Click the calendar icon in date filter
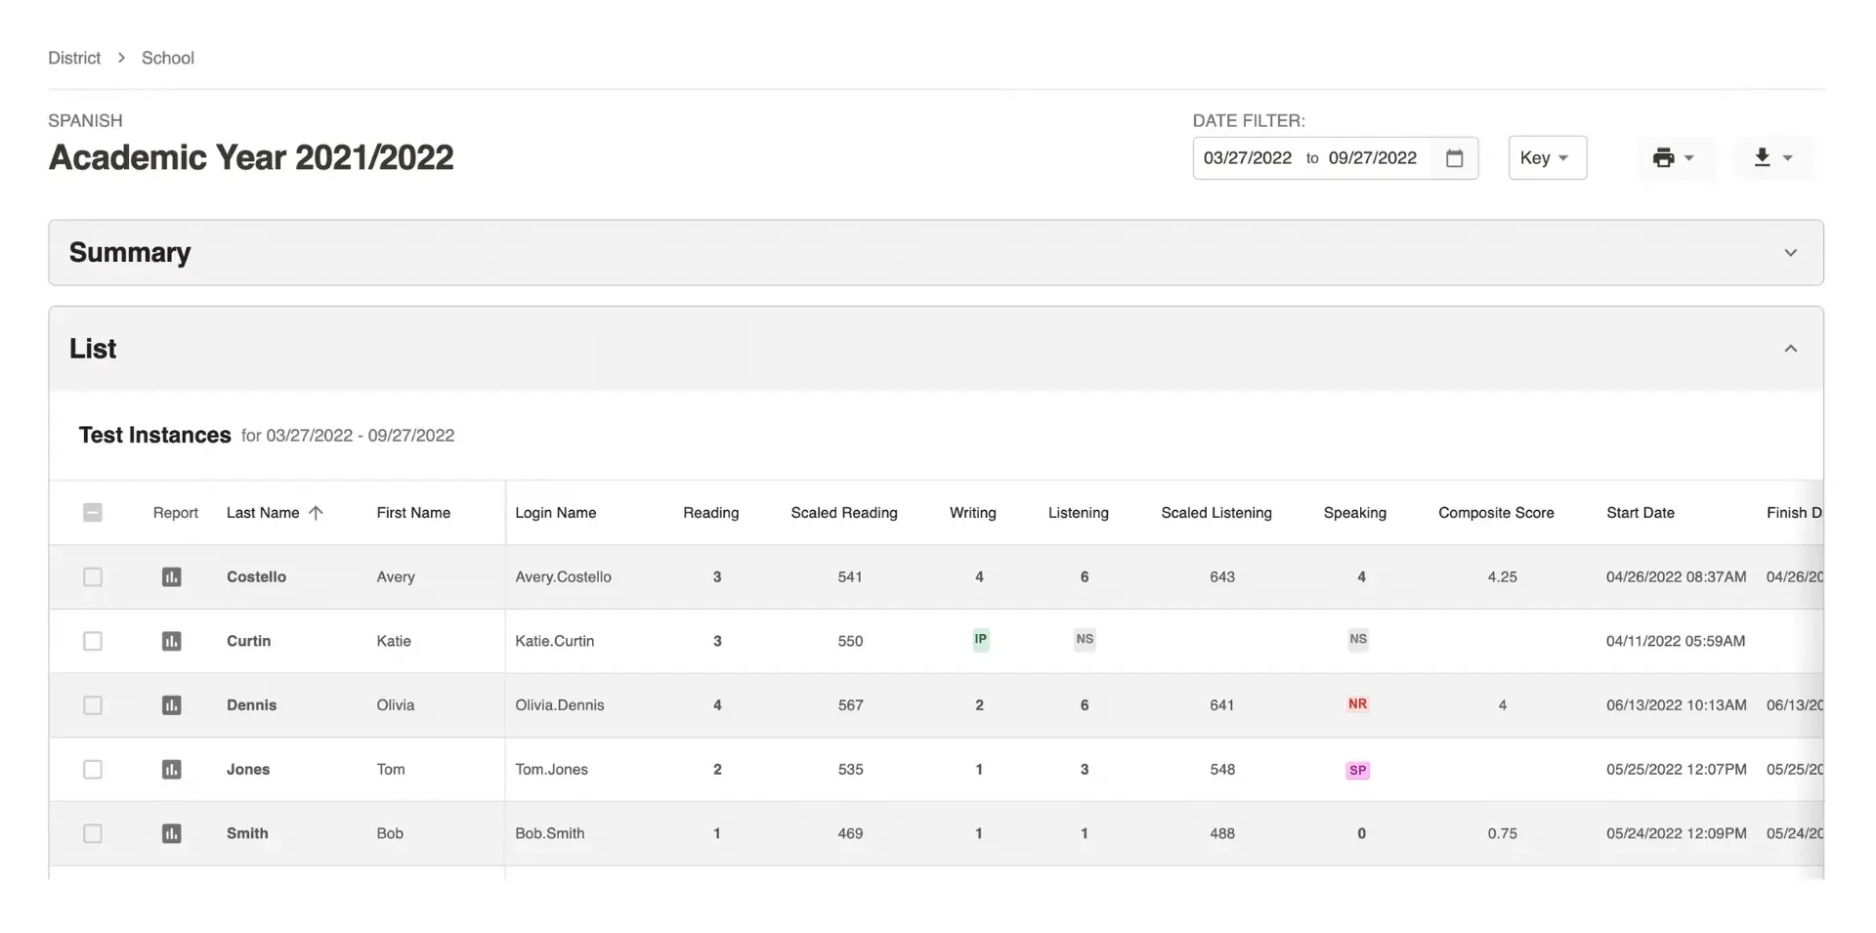 [1454, 158]
